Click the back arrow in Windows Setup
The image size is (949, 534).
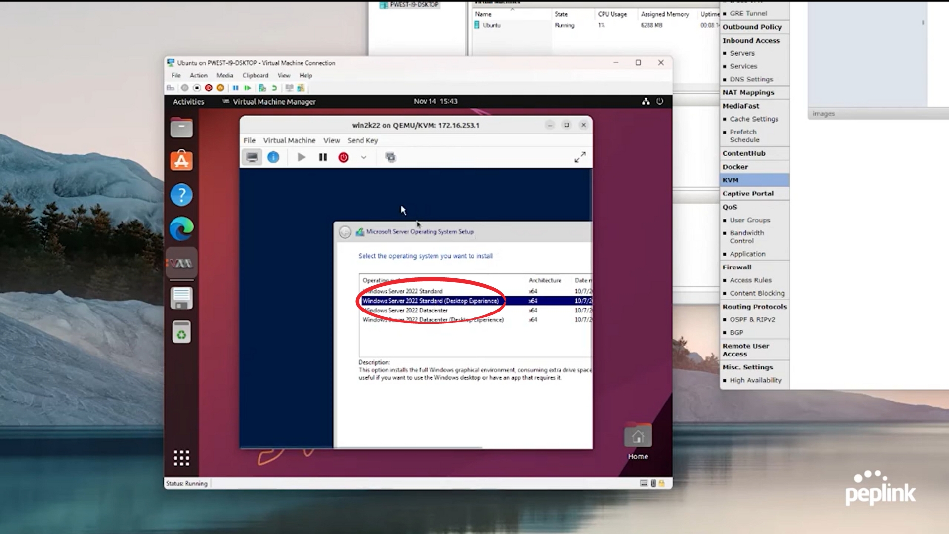pos(345,232)
